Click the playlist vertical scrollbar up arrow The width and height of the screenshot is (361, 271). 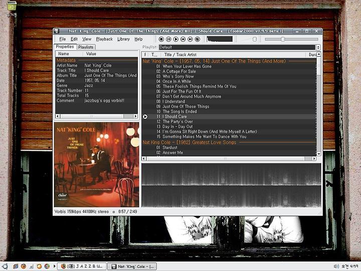[319, 54]
